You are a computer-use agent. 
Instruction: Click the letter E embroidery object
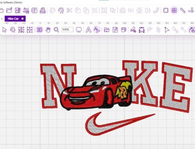pyautogui.click(x=176, y=88)
